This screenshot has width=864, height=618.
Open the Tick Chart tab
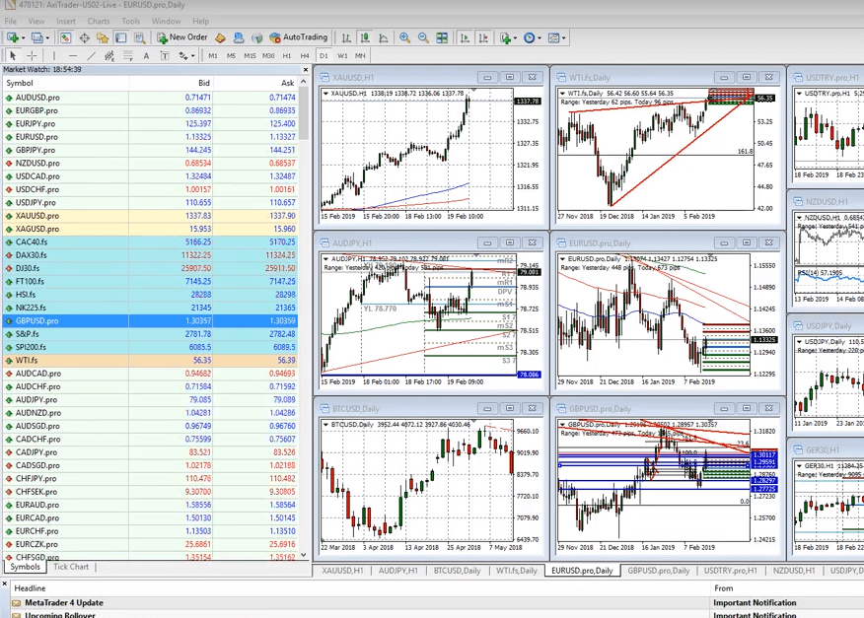coord(71,567)
